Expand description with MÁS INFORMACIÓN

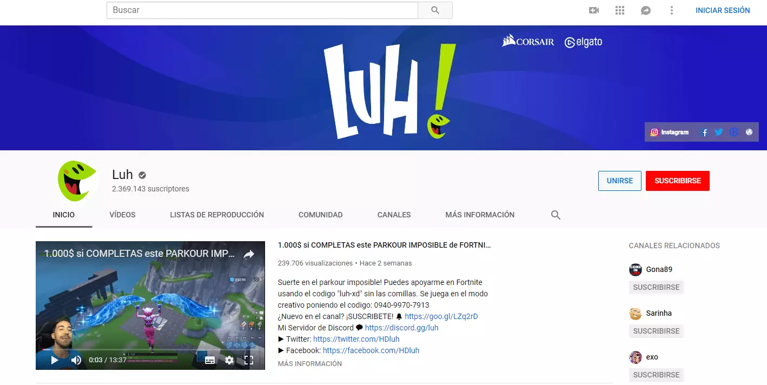tap(310, 364)
